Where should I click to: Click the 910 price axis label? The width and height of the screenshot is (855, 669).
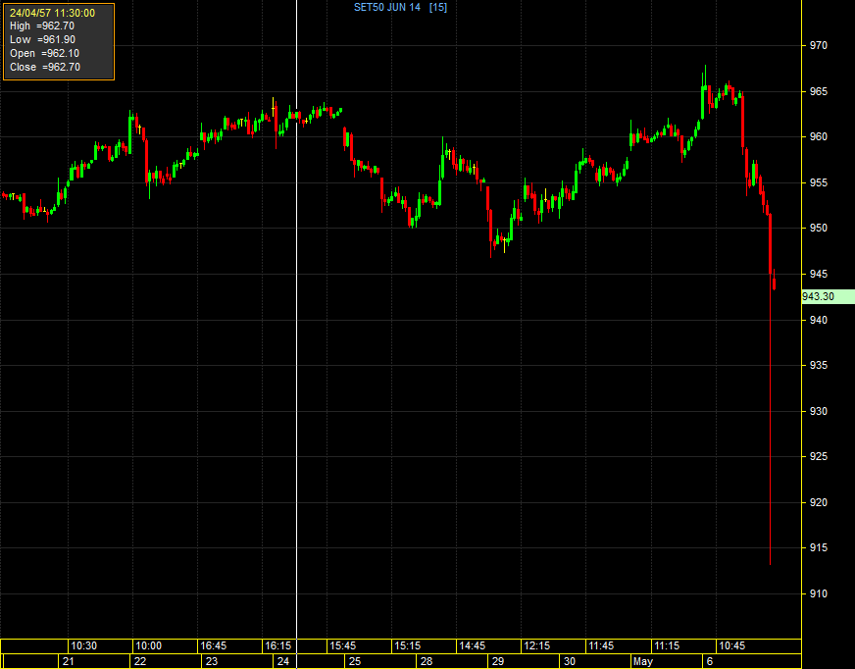[818, 593]
